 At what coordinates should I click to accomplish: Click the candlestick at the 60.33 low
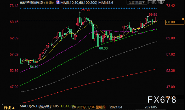[x=98, y=40]
